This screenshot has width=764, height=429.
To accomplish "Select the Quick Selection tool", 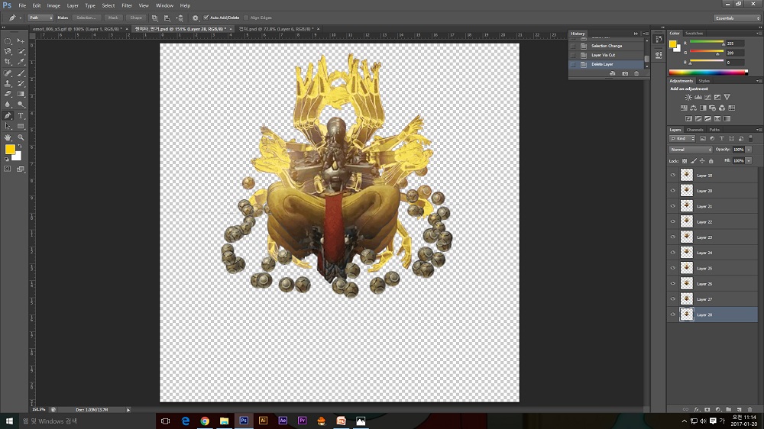I will [21, 51].
